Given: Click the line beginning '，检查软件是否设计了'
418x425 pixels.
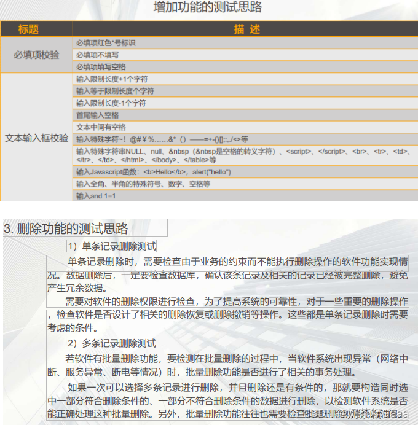Looking at the screenshot, I should (227, 314).
